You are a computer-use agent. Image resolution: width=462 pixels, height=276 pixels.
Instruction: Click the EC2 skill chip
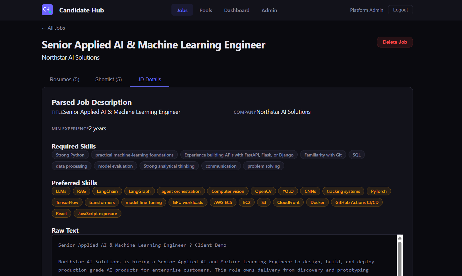click(247, 202)
